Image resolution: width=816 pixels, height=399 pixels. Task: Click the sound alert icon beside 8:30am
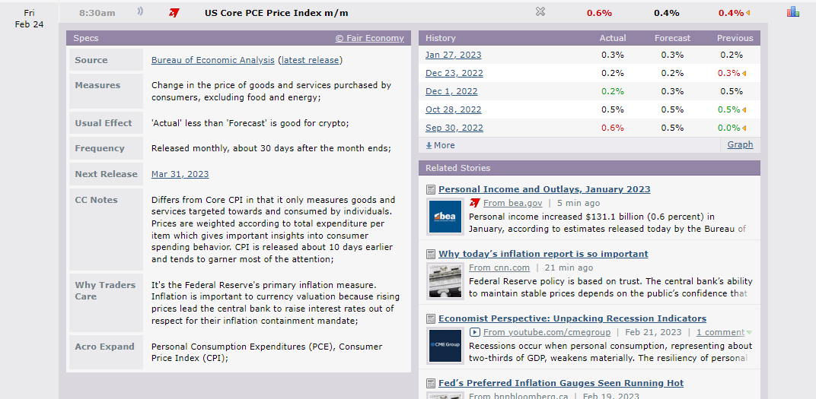(140, 11)
